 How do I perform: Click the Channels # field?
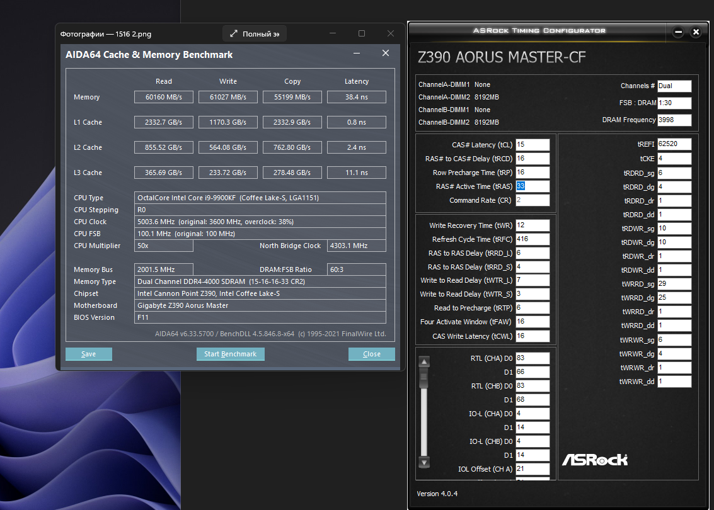click(x=674, y=86)
